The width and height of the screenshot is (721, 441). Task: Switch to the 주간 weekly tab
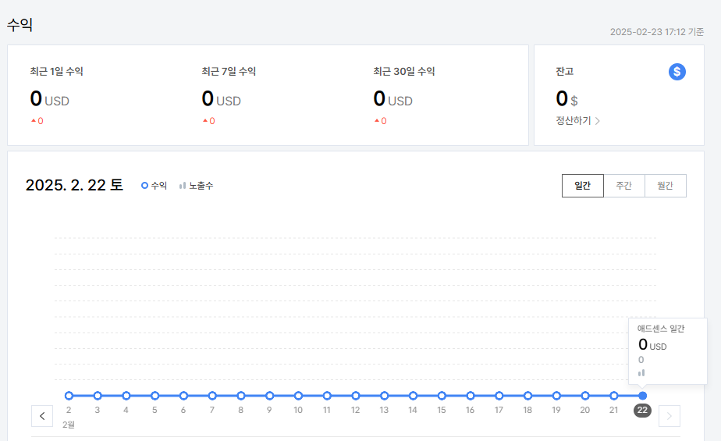point(624,186)
